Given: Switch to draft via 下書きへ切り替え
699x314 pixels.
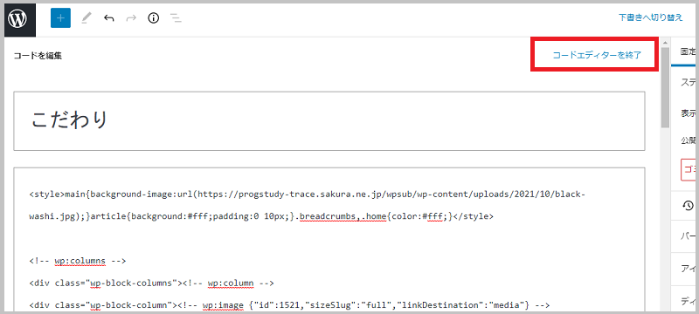Looking at the screenshot, I should coord(650,17).
